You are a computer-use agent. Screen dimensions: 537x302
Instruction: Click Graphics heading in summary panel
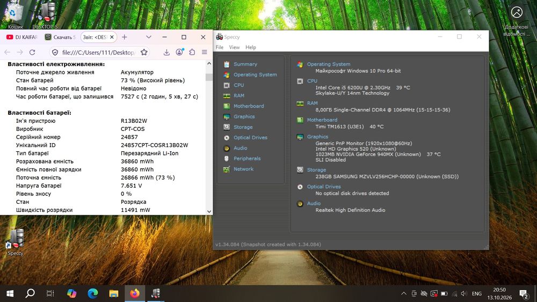tap(317, 136)
